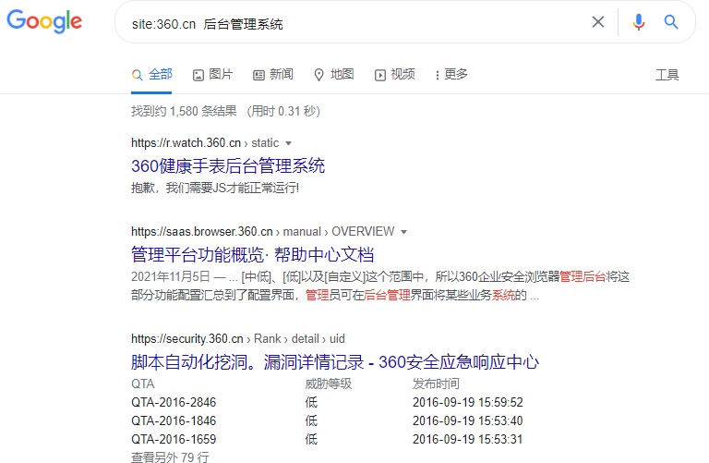Clear the search query with X icon
709x463 pixels.
598,22
